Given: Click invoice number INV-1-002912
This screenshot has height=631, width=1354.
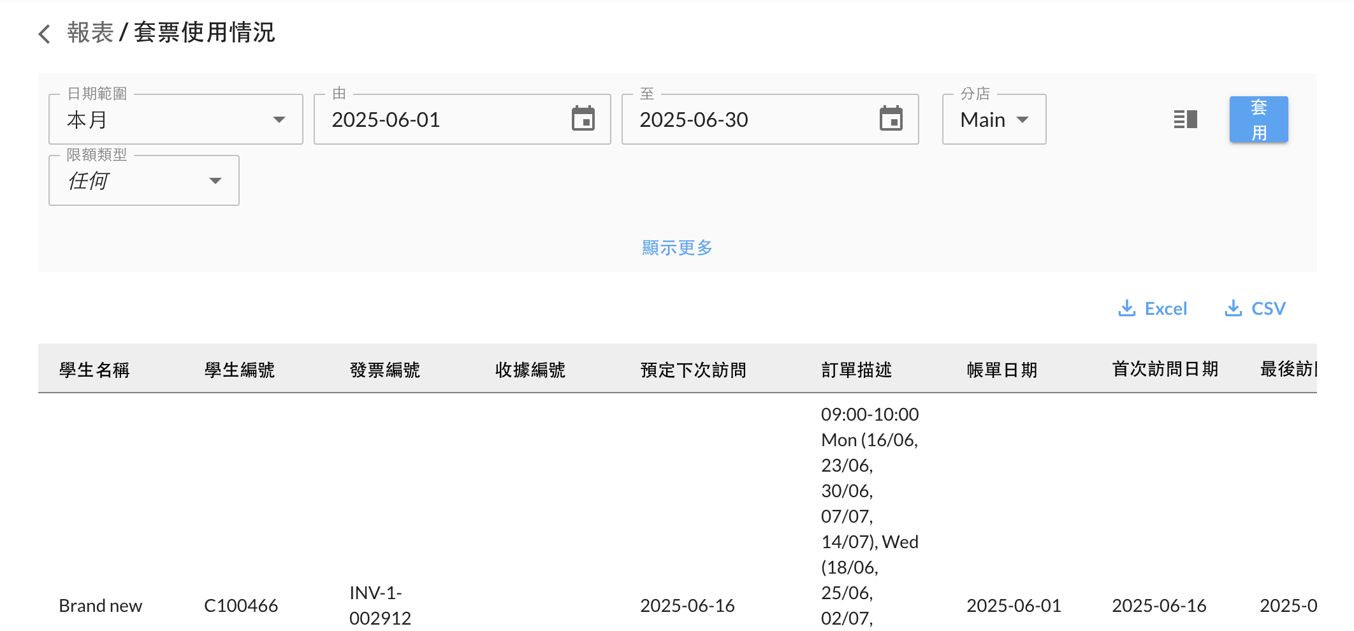Looking at the screenshot, I should [x=381, y=606].
